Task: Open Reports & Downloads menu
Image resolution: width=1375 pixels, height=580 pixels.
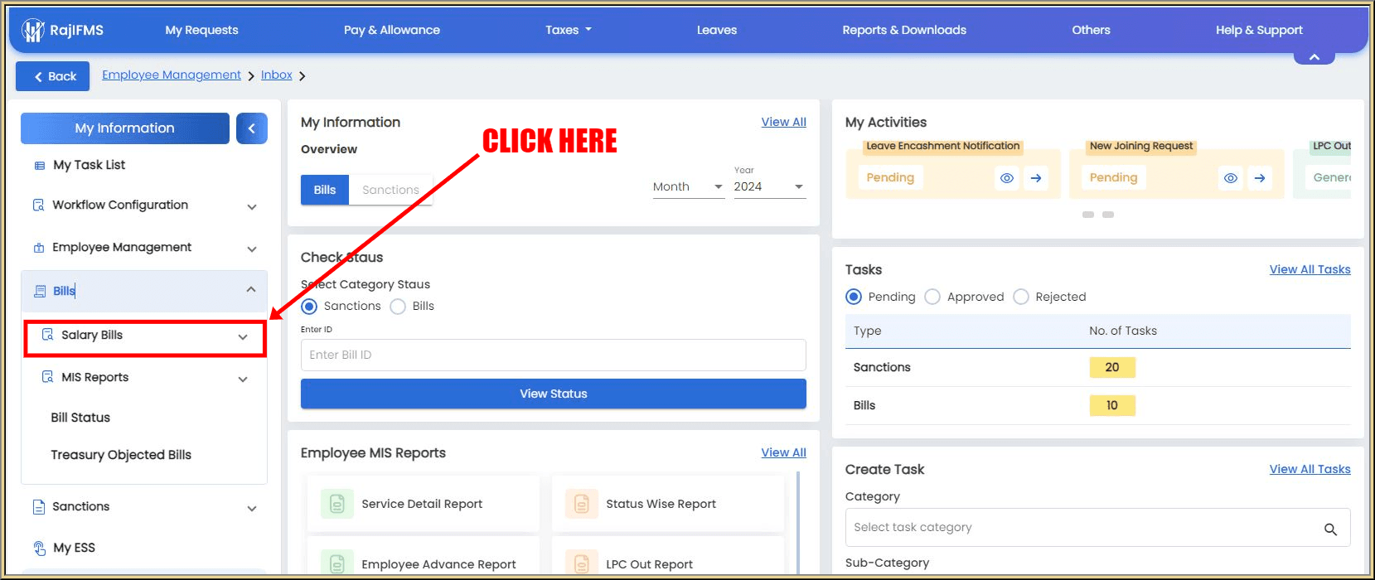Action: point(904,30)
